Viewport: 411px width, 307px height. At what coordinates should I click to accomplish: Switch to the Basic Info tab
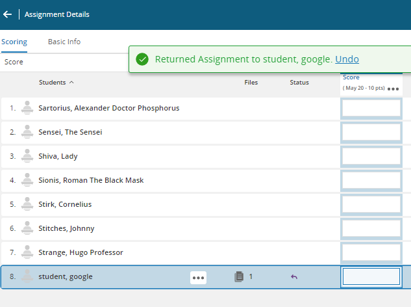[x=64, y=42]
